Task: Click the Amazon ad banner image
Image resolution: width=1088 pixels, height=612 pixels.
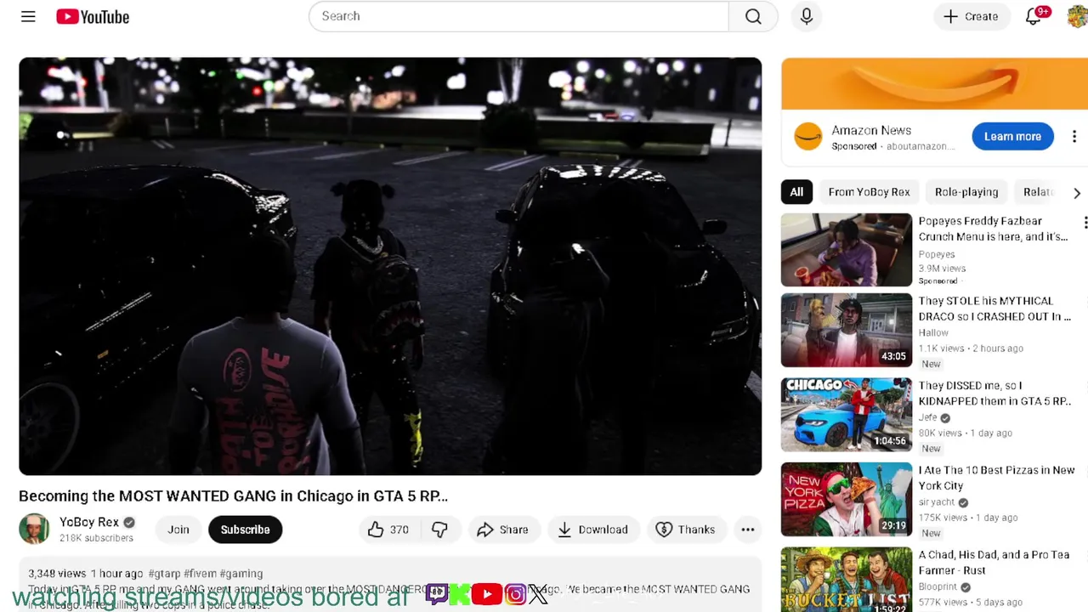Action: point(934,84)
